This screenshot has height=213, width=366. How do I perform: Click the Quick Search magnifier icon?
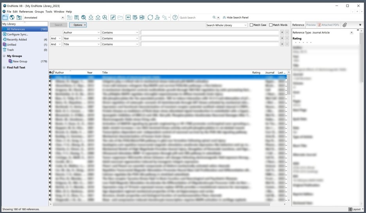tap(214, 18)
